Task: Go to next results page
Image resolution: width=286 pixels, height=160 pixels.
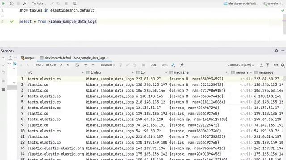Action: tap(61, 65)
